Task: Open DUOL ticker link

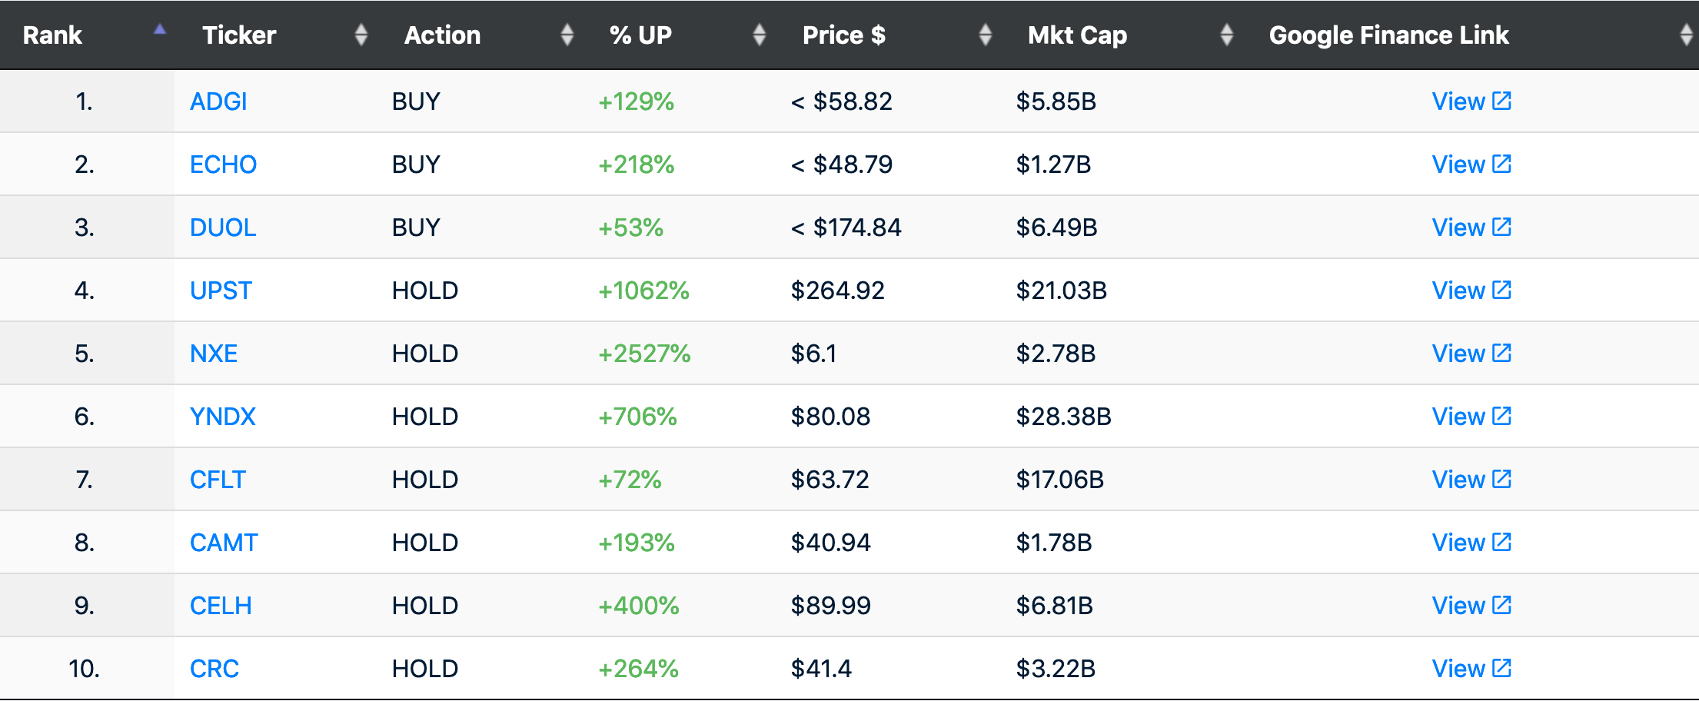Action: pos(223,228)
